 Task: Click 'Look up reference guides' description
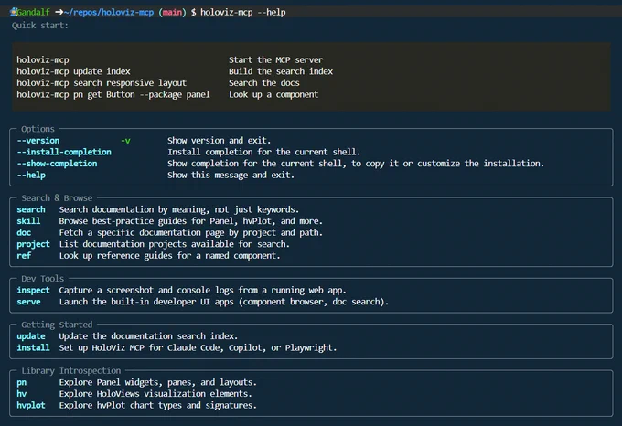[169, 255]
